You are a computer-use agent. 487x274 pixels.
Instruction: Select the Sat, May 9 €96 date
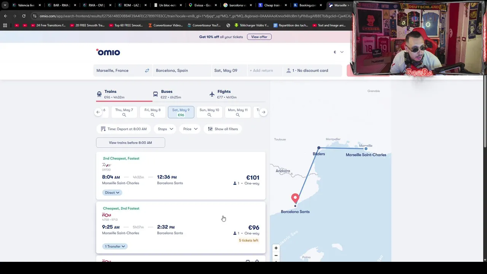tap(181, 112)
